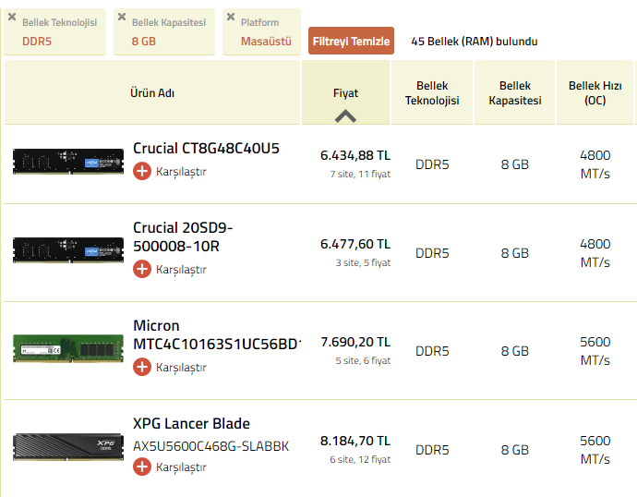
Task: Click the 6.477,60 TL price
Action: tap(355, 244)
